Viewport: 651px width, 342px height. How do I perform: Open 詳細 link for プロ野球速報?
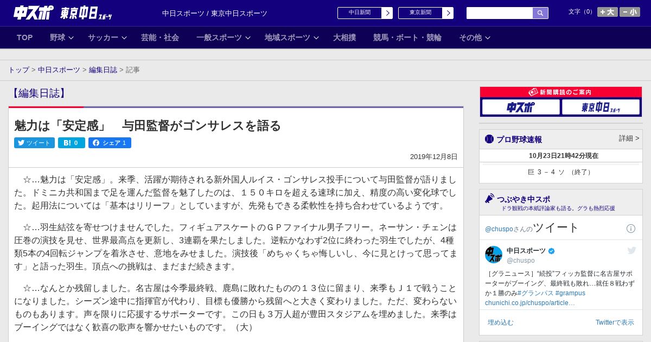[x=629, y=138]
